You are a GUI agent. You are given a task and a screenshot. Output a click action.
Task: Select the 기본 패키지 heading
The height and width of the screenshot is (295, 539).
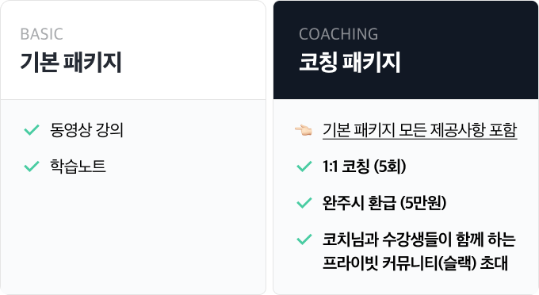coord(71,63)
